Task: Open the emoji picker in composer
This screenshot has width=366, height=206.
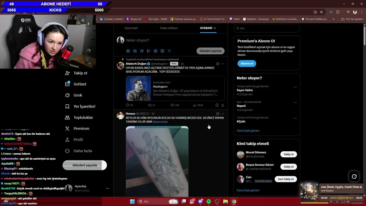Action: 156,51
